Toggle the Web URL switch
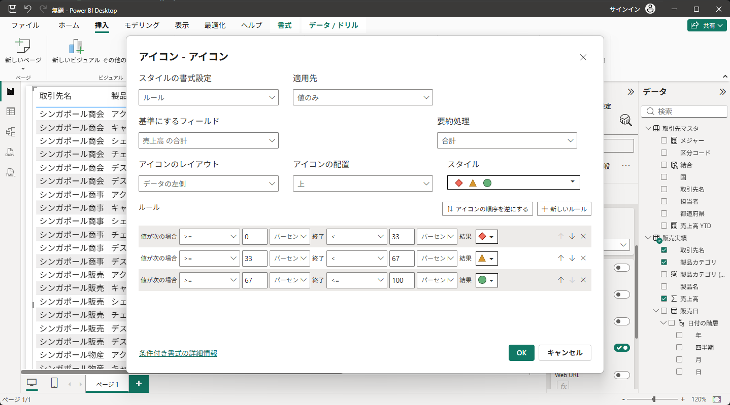 (x=622, y=375)
